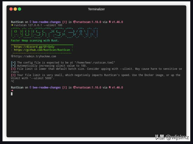Click the package icon before vrustscan in first prompt
This screenshot has height=144, width=193.
tap(74, 22)
